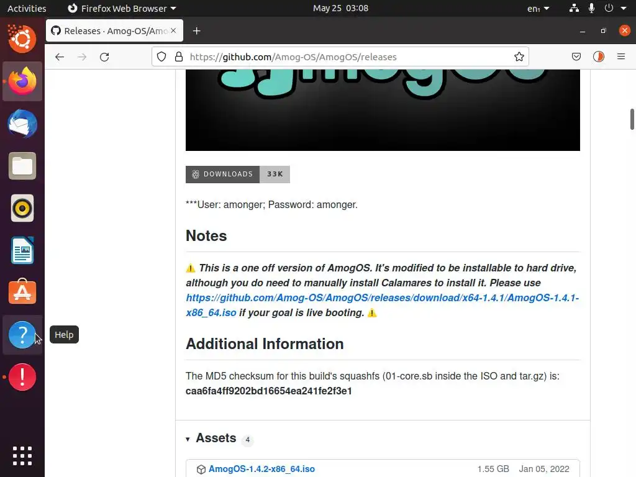Open Firefox from the dock

(x=22, y=81)
